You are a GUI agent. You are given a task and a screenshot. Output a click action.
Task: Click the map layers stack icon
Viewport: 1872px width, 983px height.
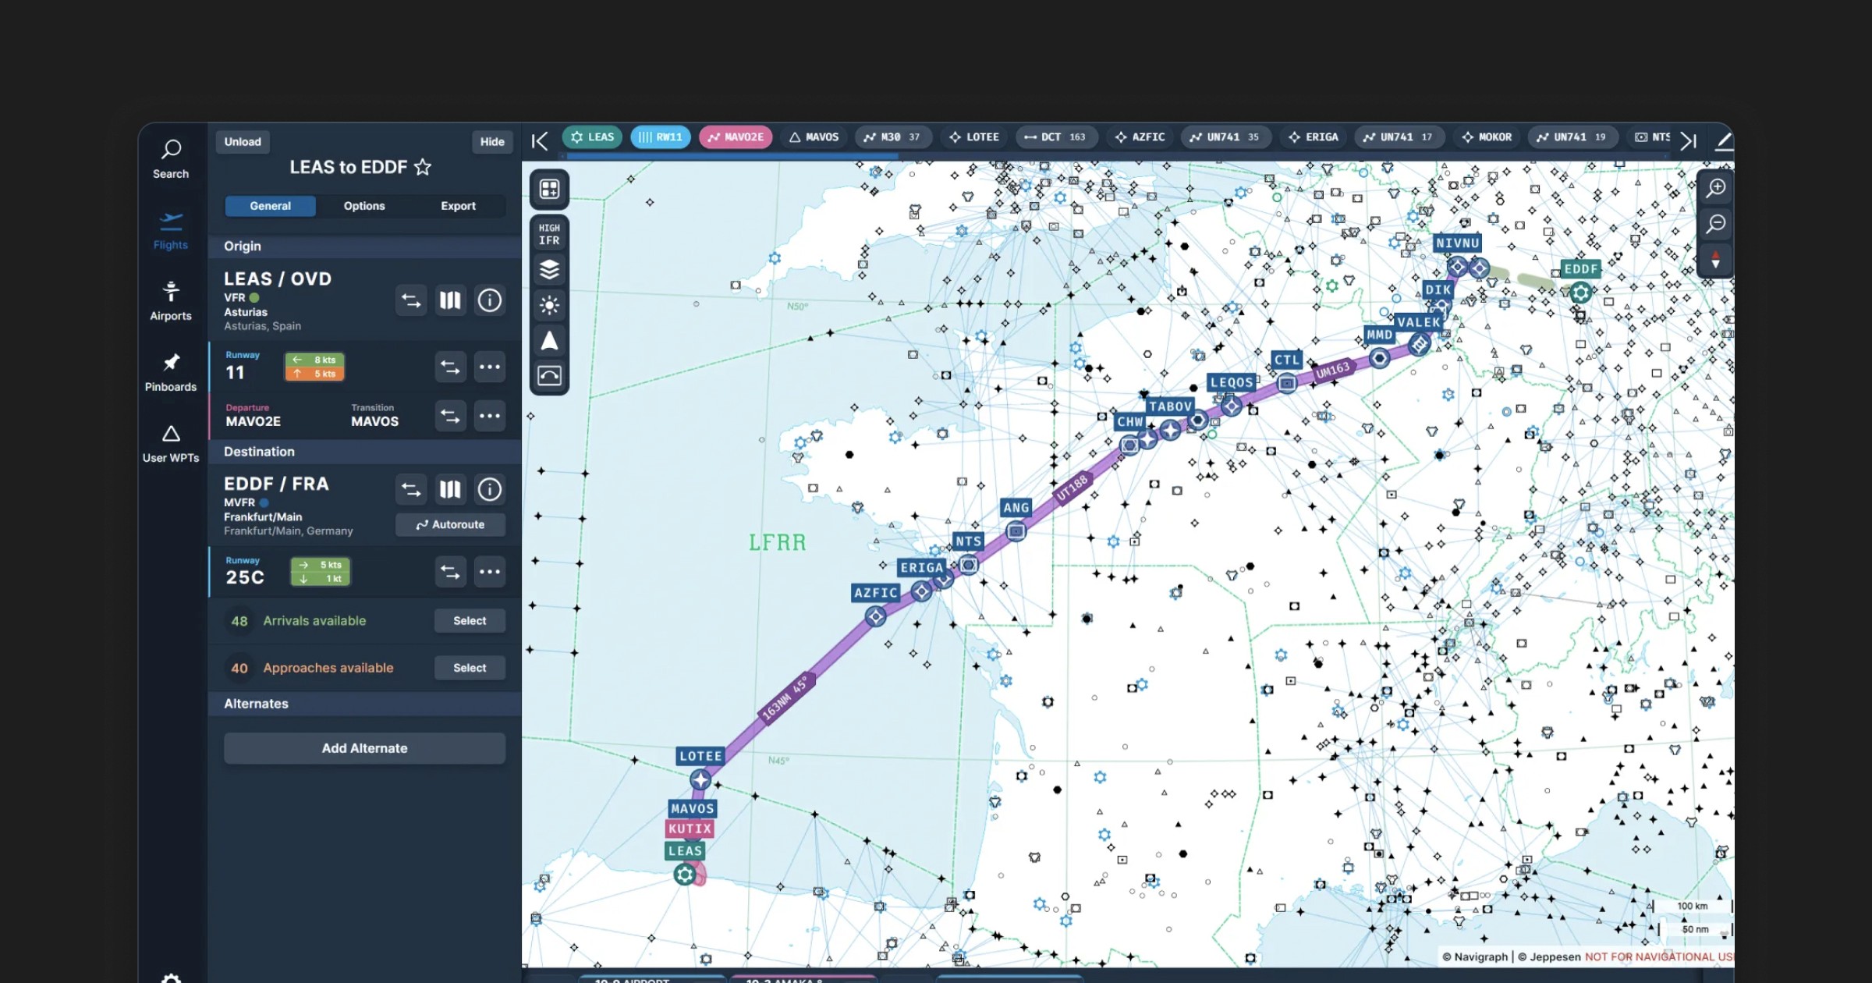[x=549, y=270]
